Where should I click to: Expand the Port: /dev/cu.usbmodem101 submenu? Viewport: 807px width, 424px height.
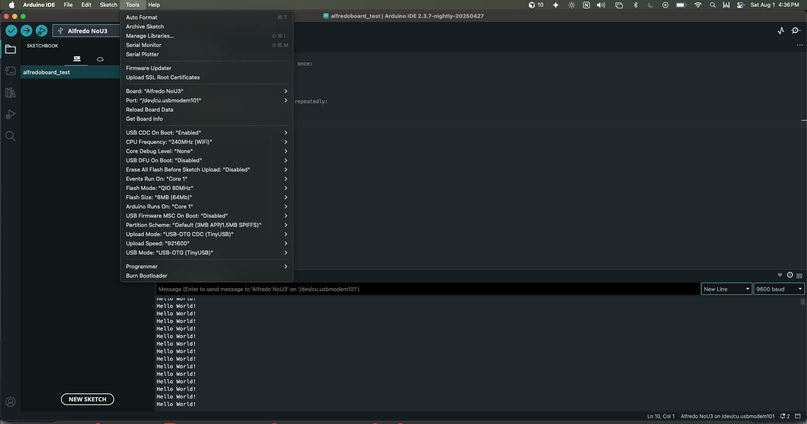pos(207,100)
